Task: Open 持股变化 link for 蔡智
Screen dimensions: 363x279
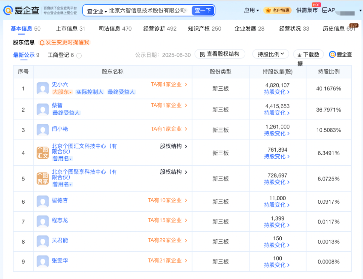Action: tap(277, 113)
